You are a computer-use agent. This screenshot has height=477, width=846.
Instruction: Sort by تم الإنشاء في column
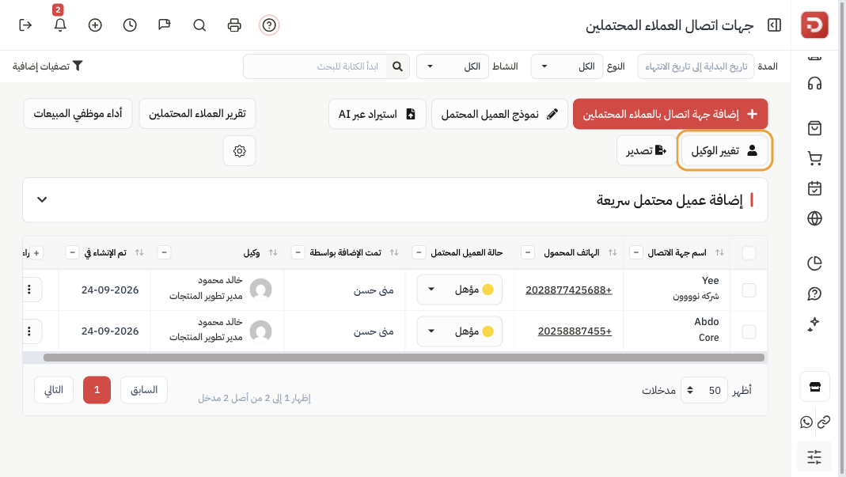[x=139, y=252]
